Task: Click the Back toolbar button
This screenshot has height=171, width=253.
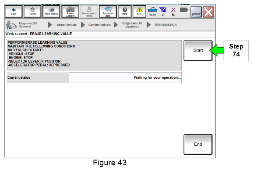Action: (14, 12)
